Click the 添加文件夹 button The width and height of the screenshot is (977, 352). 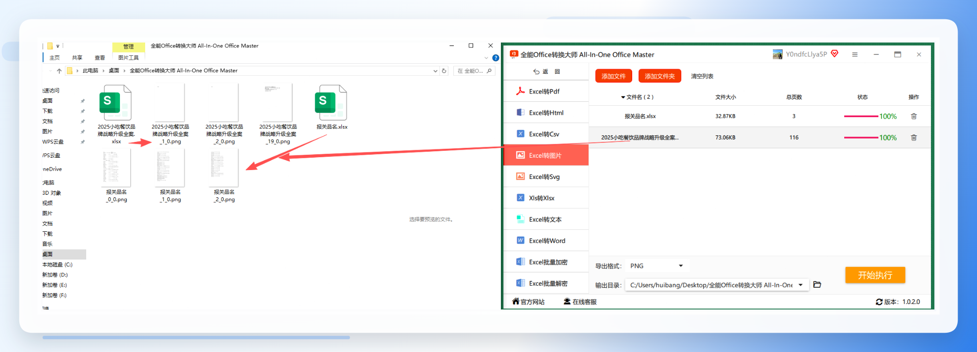pos(659,76)
